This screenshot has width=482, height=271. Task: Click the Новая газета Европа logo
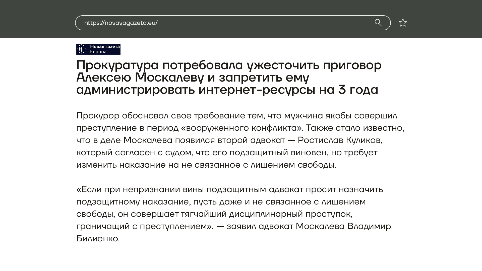[98, 49]
